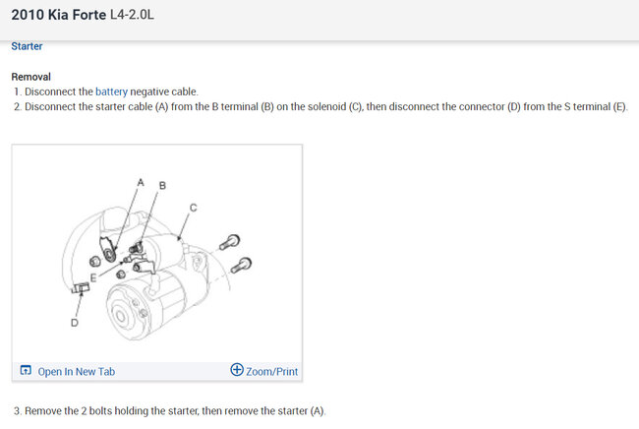Click the L4-2.0L engine text

click(x=132, y=15)
